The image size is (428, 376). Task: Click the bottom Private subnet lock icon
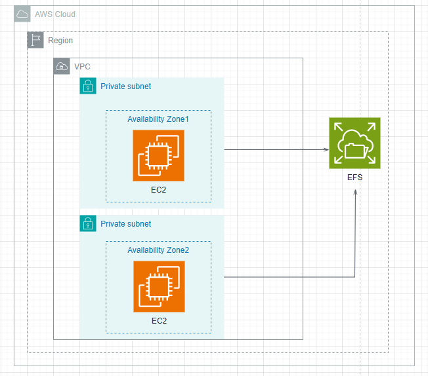pos(88,223)
